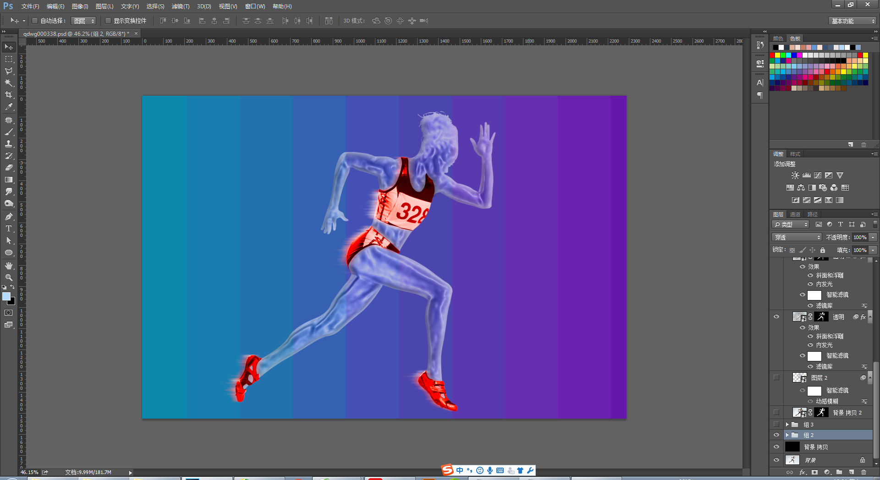Activate the Gradient tool
Image resolution: width=880 pixels, height=480 pixels.
(9, 180)
